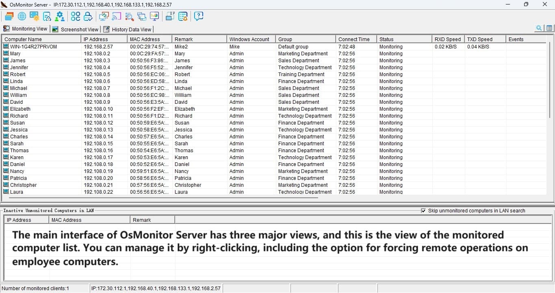Switch to the Screenshot View tab
Screen dimensions: 555x293
pyautogui.click(x=76, y=29)
